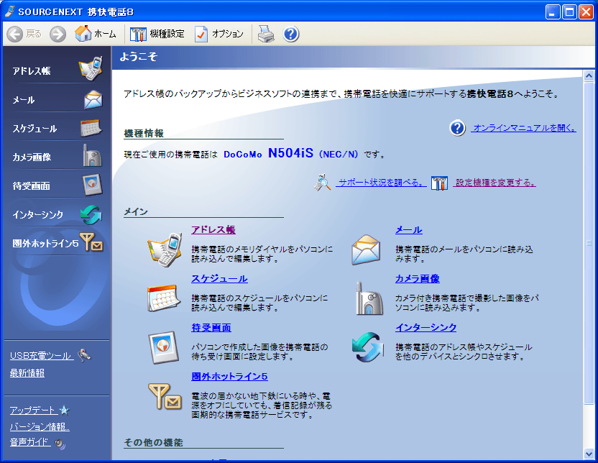Go to ホーム via house icon
The width and height of the screenshot is (598, 463).
[96, 34]
